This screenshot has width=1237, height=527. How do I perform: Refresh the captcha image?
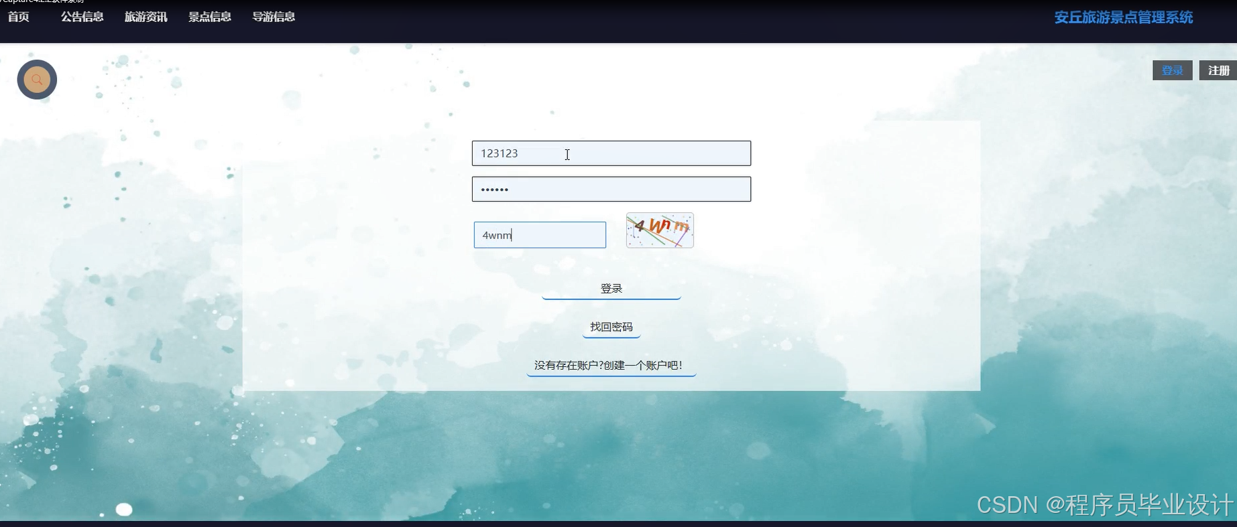pyautogui.click(x=660, y=230)
